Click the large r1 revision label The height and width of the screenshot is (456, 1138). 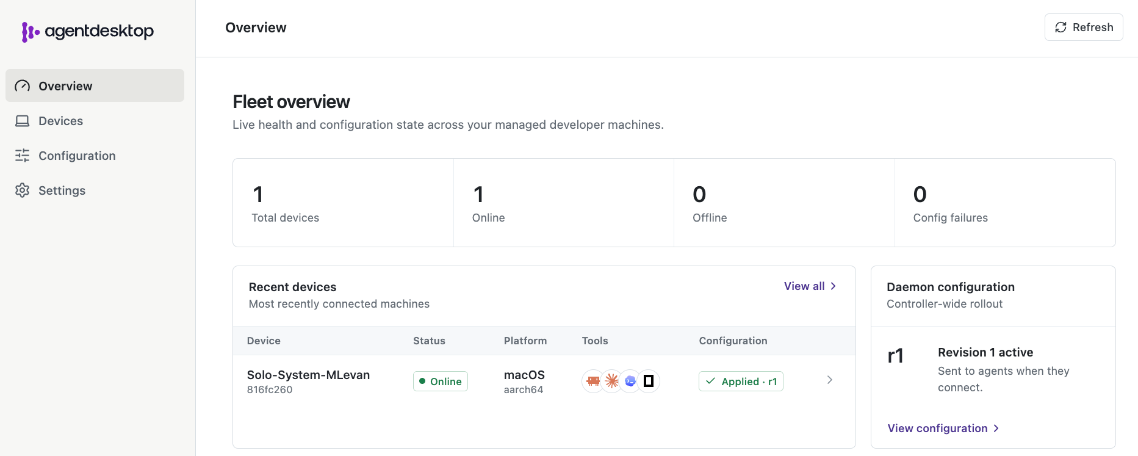pyautogui.click(x=895, y=355)
